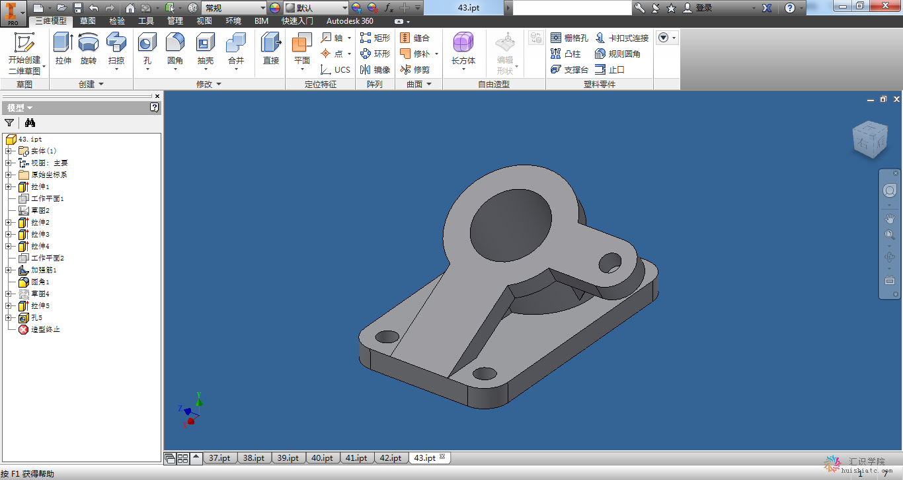Switch to the 草图 ribbon tab
Viewport: 903px width, 480px height.
pyautogui.click(x=87, y=20)
